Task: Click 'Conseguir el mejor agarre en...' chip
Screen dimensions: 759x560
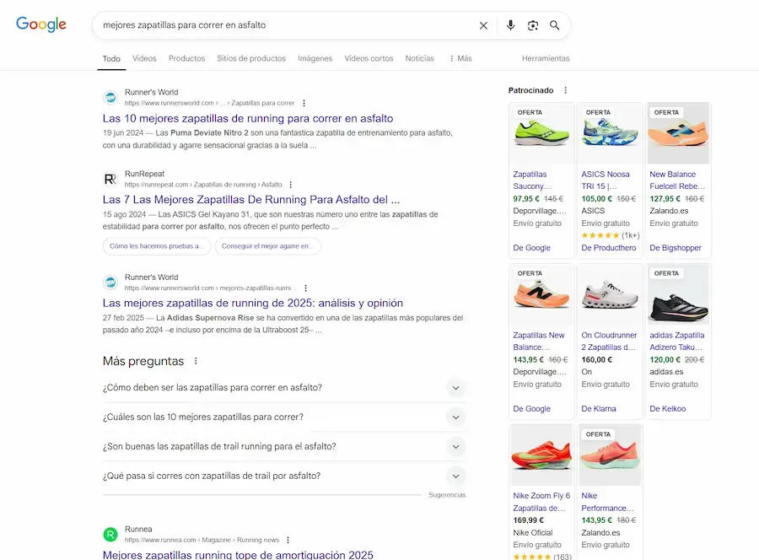Action: [267, 246]
